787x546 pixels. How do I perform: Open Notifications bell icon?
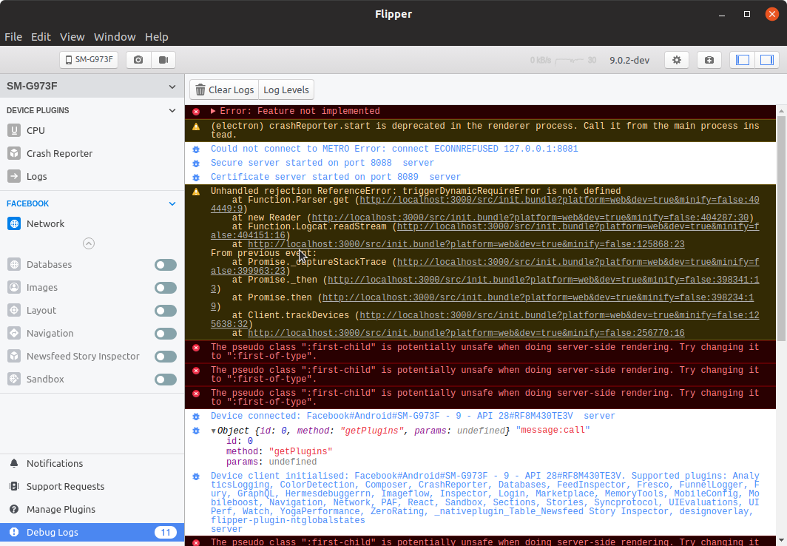tap(14, 463)
